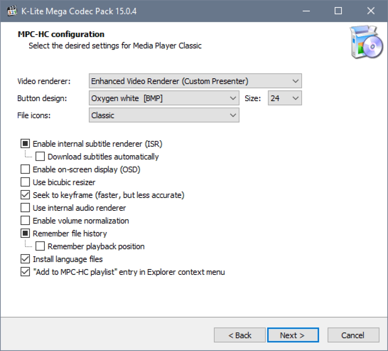Open the File icons dropdown
Screen dimensions: 388x351
(x=164, y=115)
